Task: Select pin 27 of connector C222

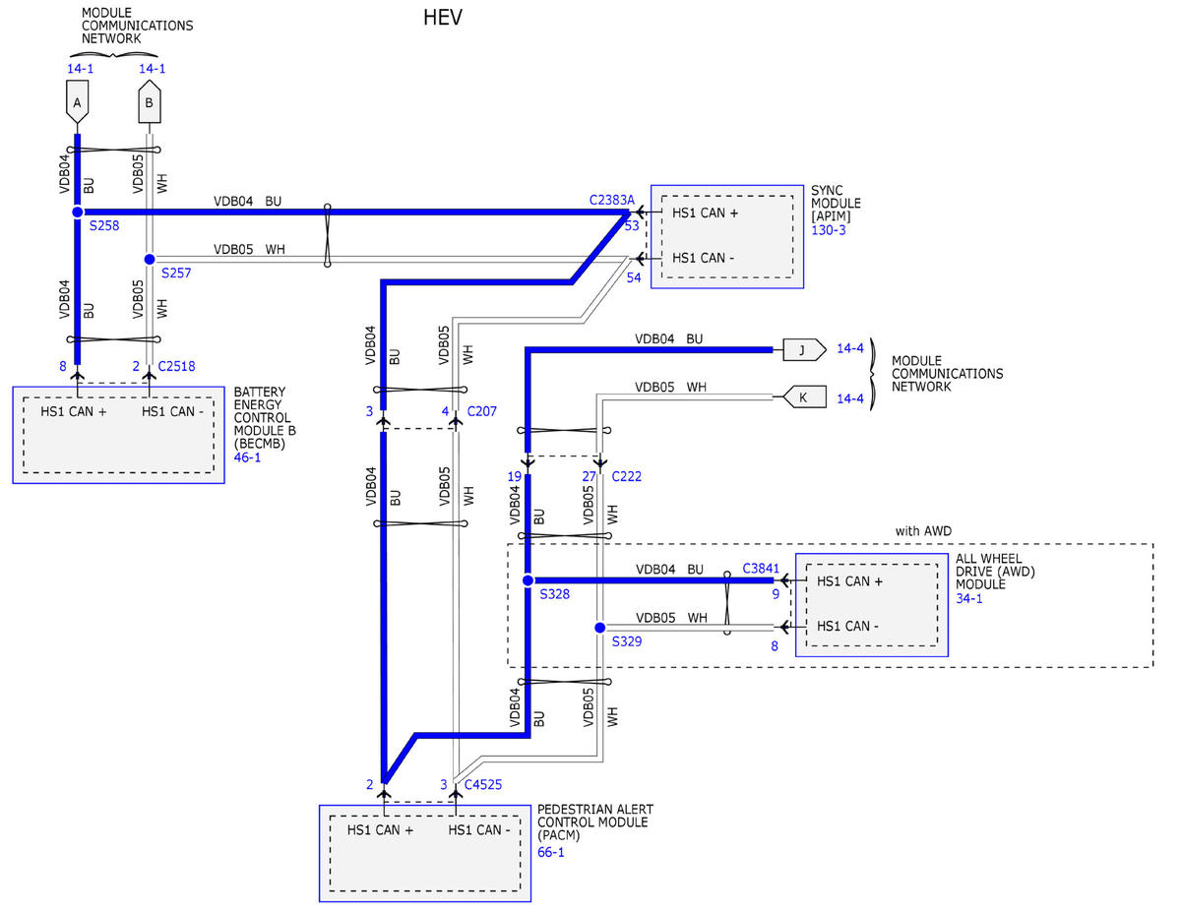Action: [589, 476]
